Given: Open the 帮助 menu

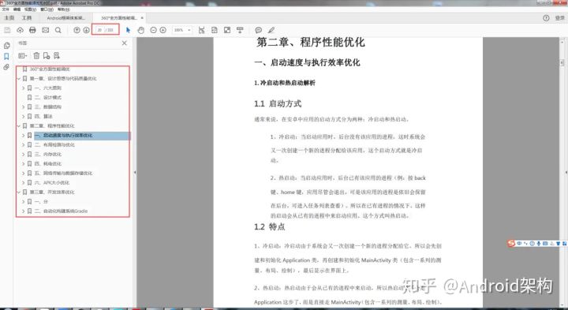Looking at the screenshot, I should [x=63, y=9].
